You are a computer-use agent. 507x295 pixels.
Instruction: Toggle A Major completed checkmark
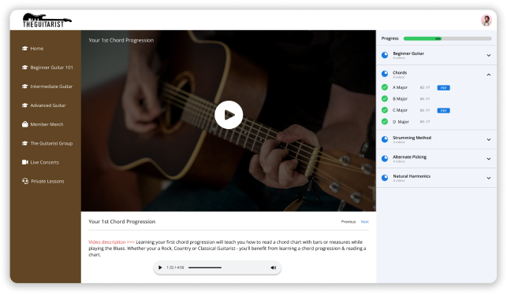pos(385,87)
